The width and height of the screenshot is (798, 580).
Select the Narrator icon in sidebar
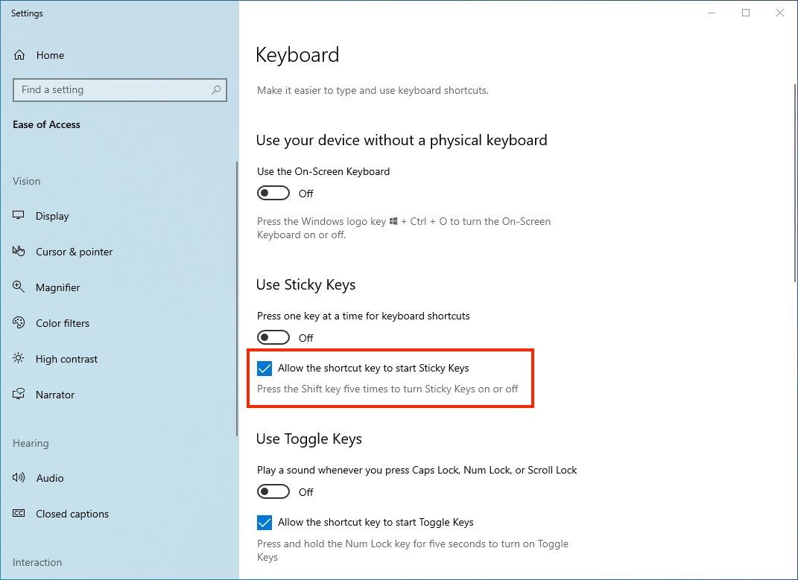tap(19, 394)
